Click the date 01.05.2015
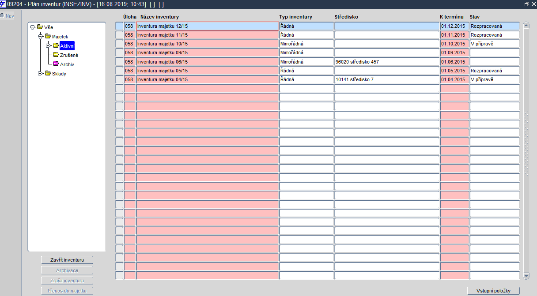 [x=454, y=70]
